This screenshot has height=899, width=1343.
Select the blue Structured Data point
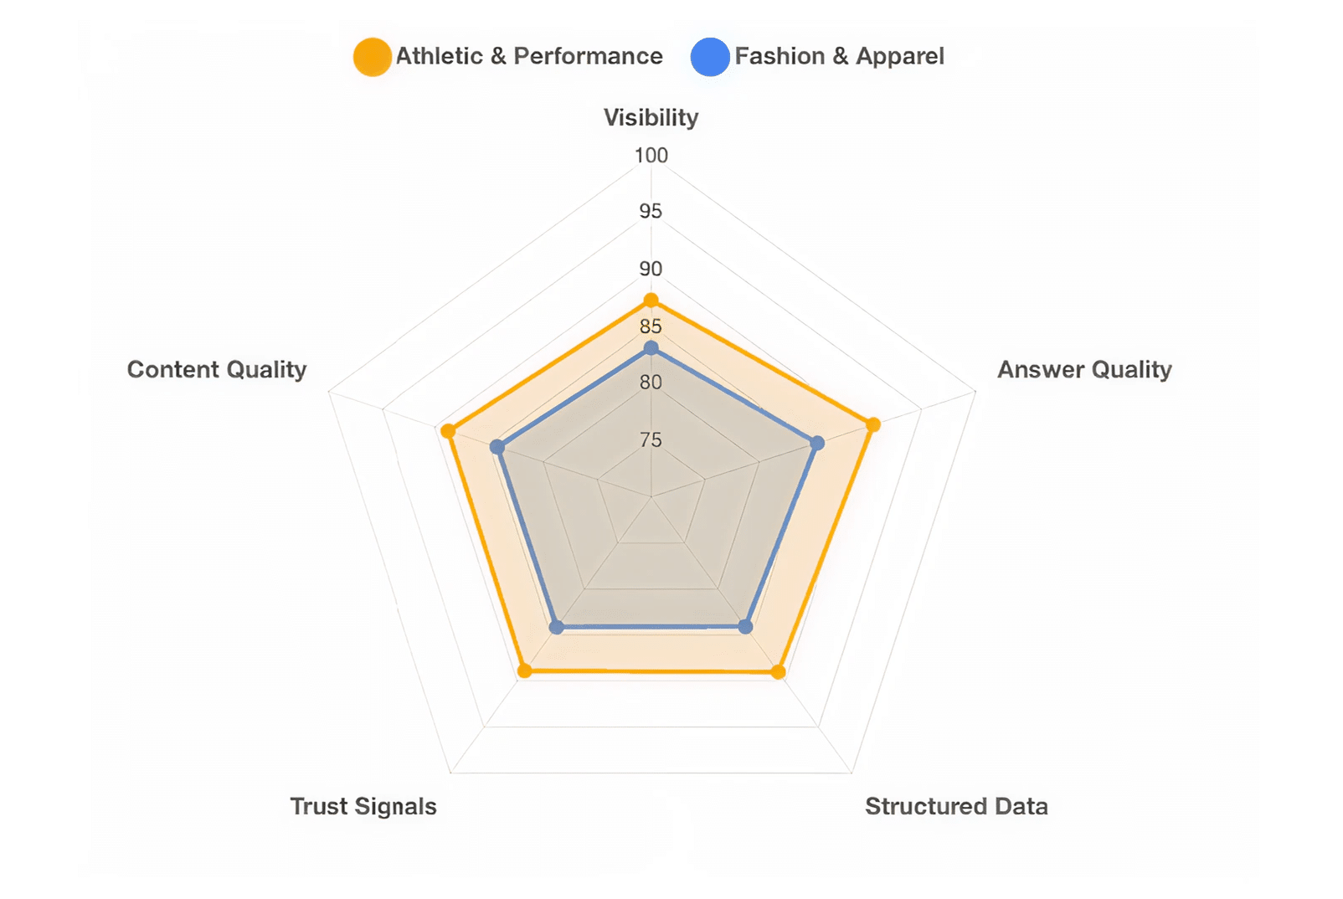pos(745,626)
